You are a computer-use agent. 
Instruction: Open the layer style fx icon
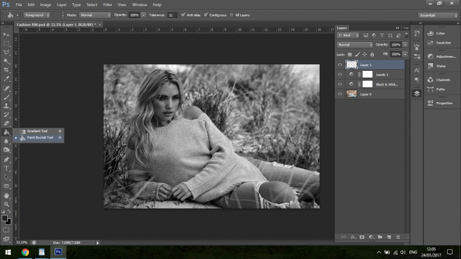353,237
